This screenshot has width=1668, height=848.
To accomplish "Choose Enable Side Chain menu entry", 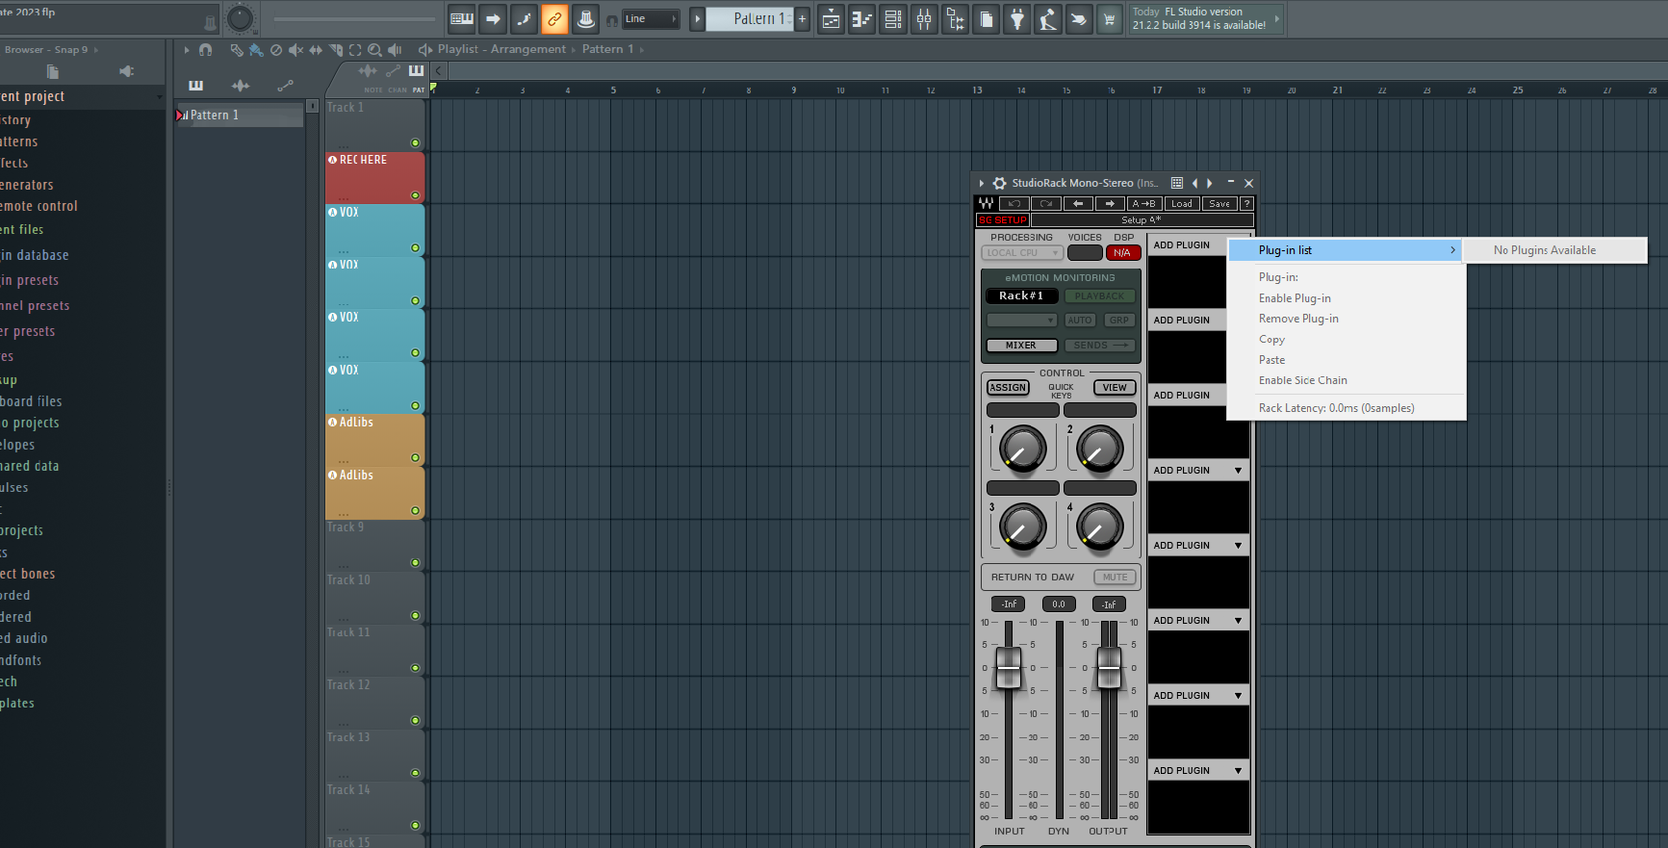I will 1303,380.
